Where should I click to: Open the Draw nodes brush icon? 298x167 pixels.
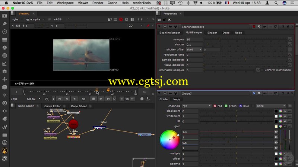click(x=4, y=24)
